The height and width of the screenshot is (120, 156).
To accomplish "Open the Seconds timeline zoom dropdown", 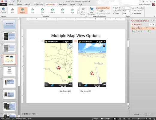I will [x=137, y=114].
